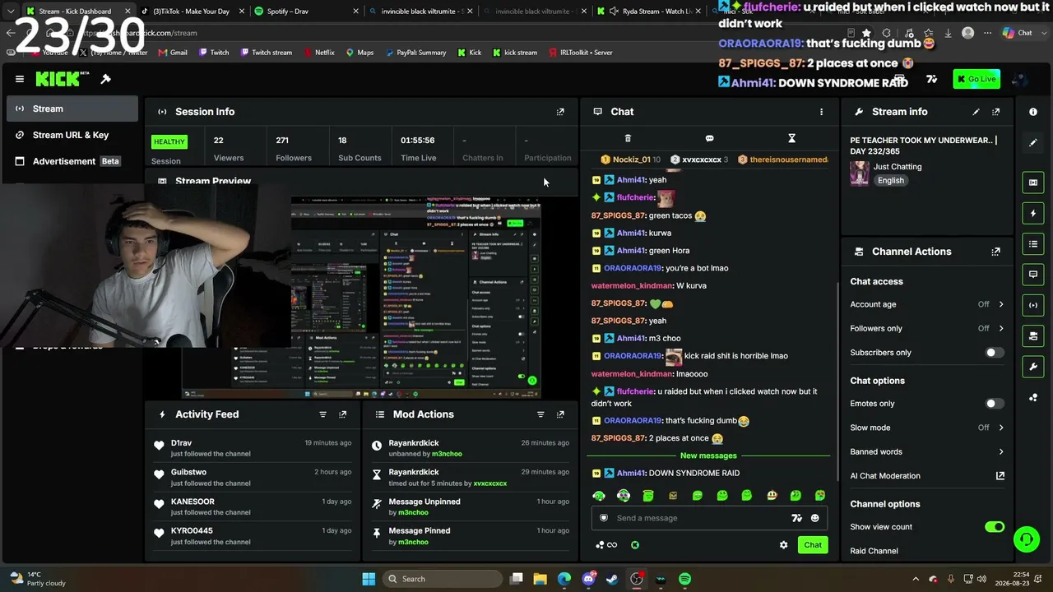
Task: Pop out the Mod Actions panel
Action: tap(560, 414)
